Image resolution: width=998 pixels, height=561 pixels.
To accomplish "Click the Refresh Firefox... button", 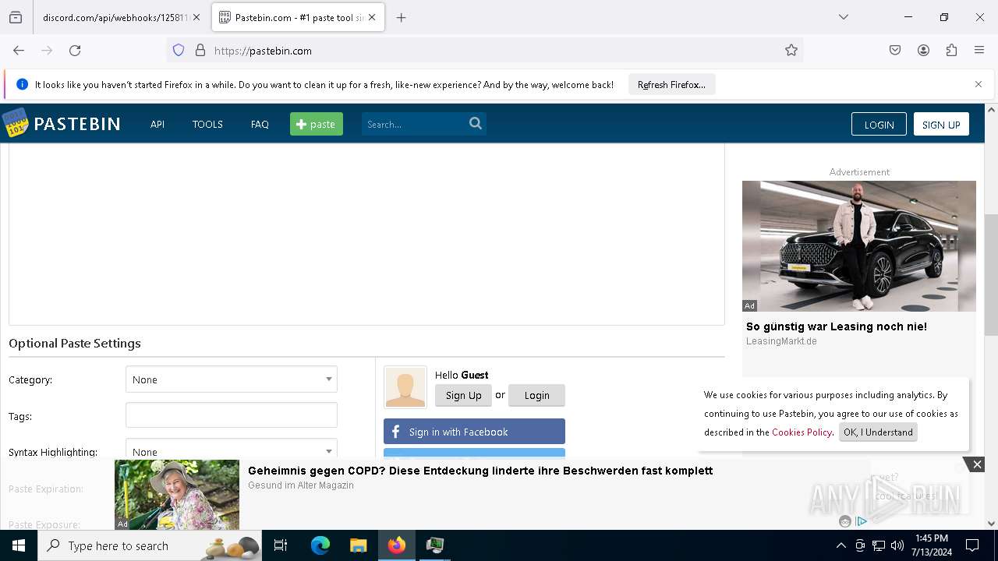I will pyautogui.click(x=671, y=84).
